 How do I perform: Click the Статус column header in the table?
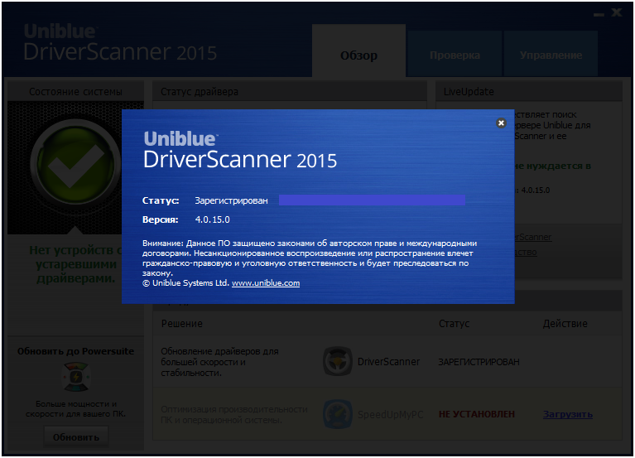454,324
